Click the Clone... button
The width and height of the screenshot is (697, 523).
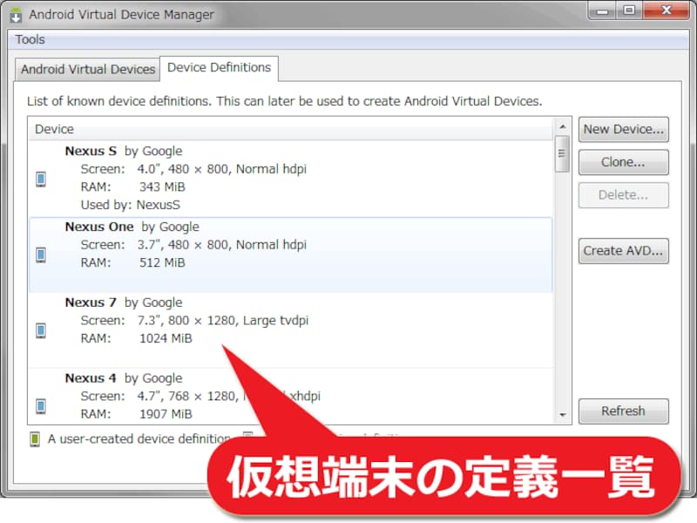623,162
